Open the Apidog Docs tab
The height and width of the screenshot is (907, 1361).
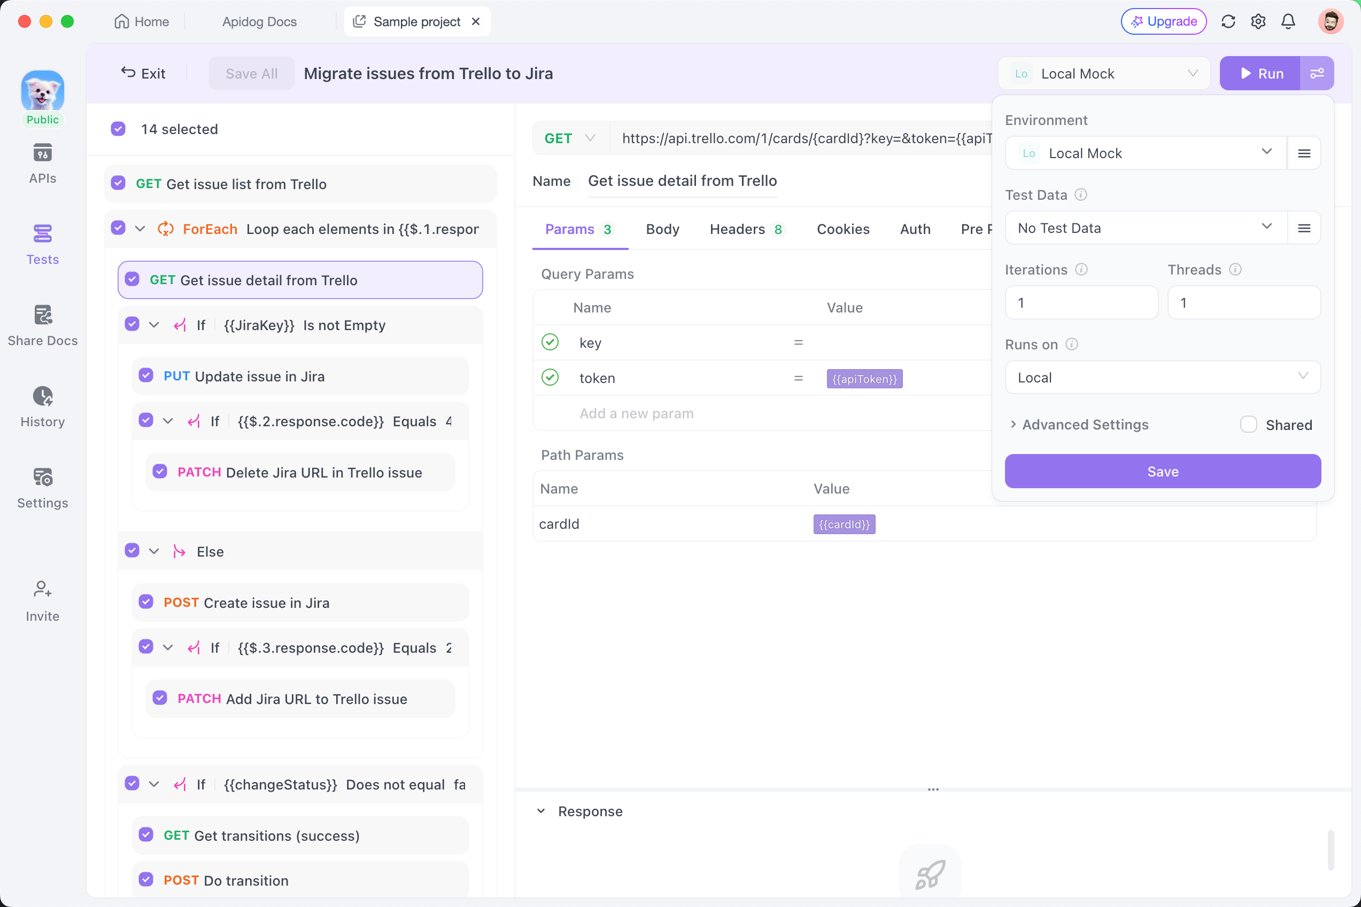tap(259, 21)
